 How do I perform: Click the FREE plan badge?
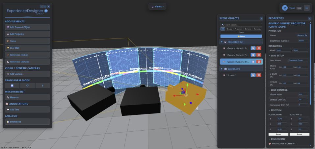[x=299, y=8]
